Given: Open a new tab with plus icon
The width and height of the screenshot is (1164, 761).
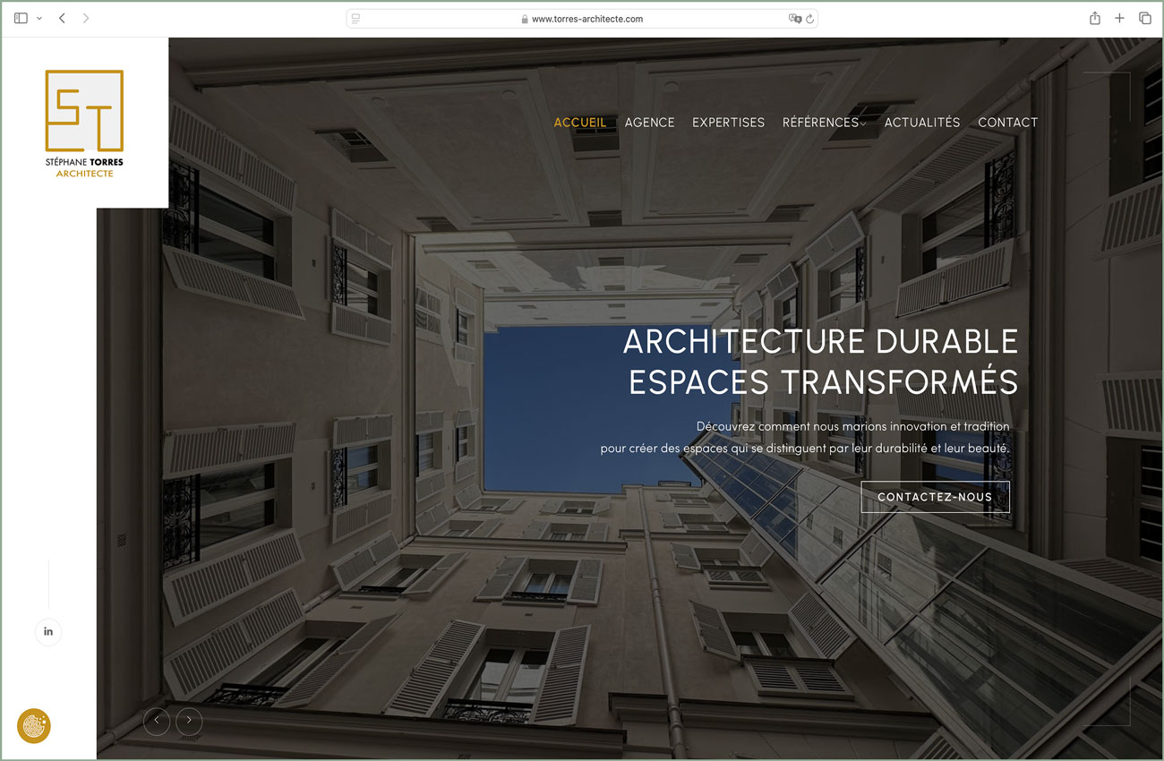Looking at the screenshot, I should pyautogui.click(x=1119, y=18).
